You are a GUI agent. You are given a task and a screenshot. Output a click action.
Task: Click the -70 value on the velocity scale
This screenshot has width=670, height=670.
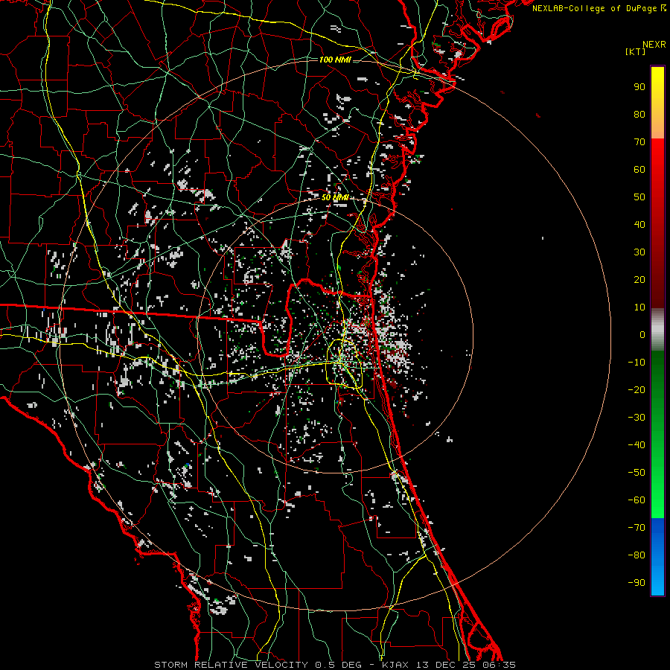[636, 528]
